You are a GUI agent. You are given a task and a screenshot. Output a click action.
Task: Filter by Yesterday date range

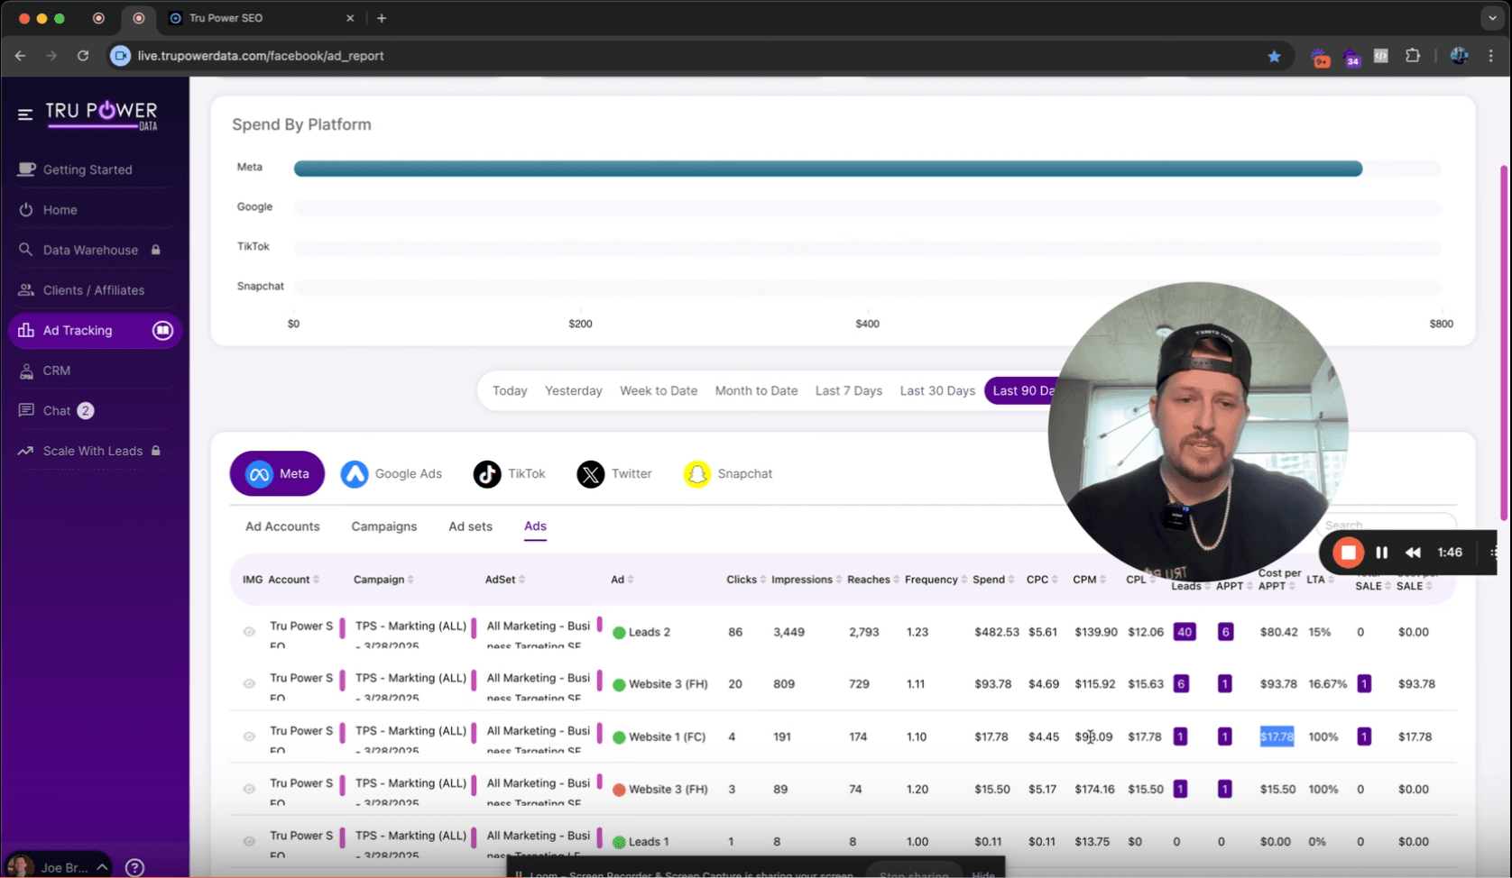pos(574,390)
